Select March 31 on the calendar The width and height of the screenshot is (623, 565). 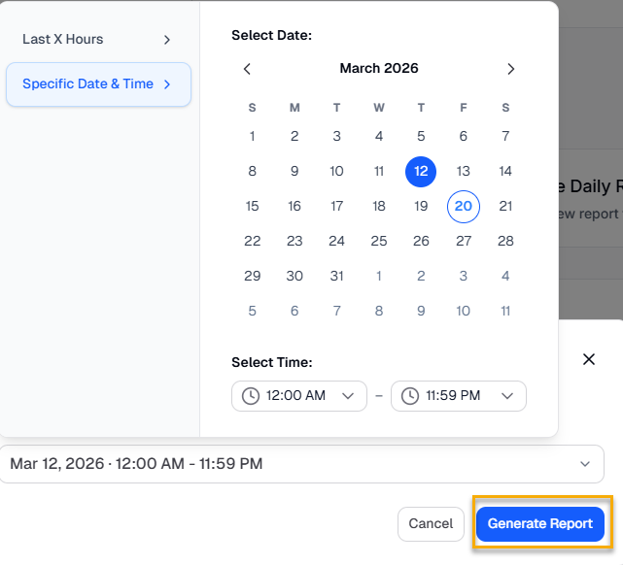[x=336, y=277]
